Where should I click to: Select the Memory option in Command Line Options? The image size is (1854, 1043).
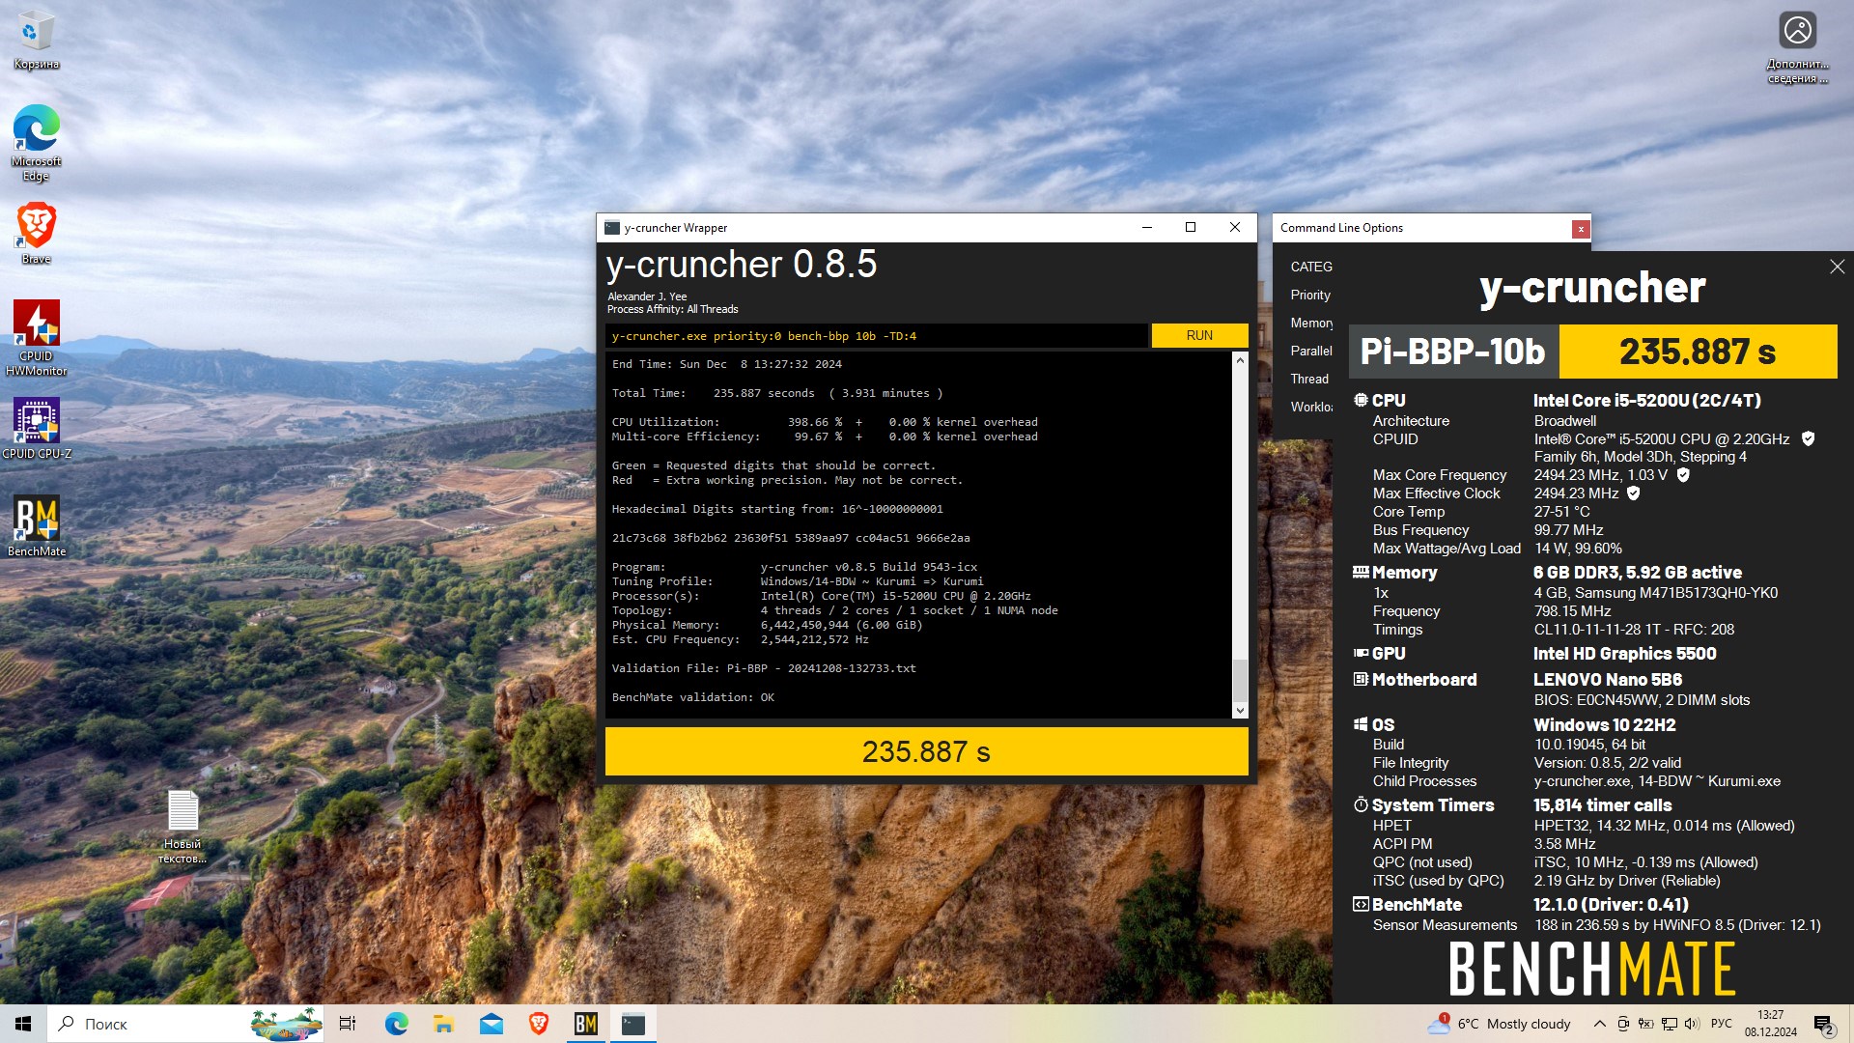(1311, 323)
